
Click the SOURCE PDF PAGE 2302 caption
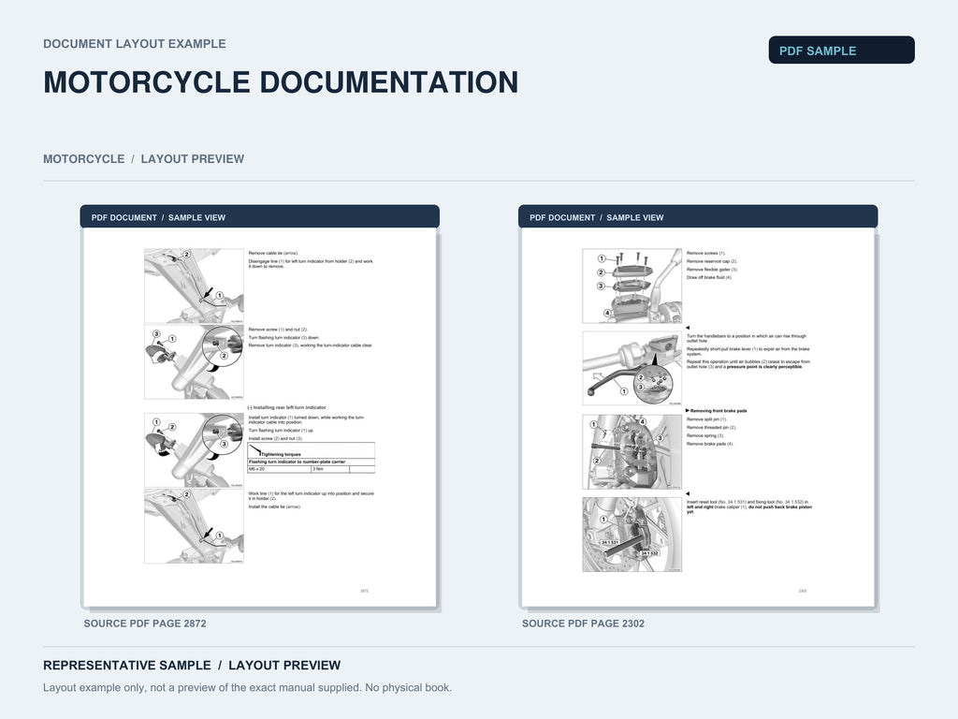pyautogui.click(x=583, y=624)
